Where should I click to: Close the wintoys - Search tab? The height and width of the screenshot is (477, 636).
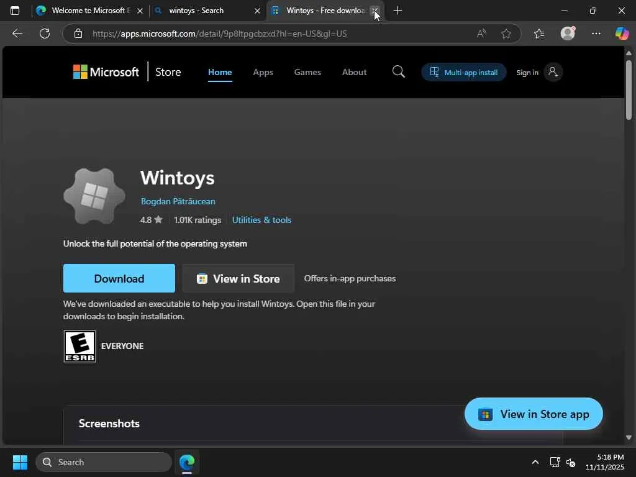[x=257, y=11]
